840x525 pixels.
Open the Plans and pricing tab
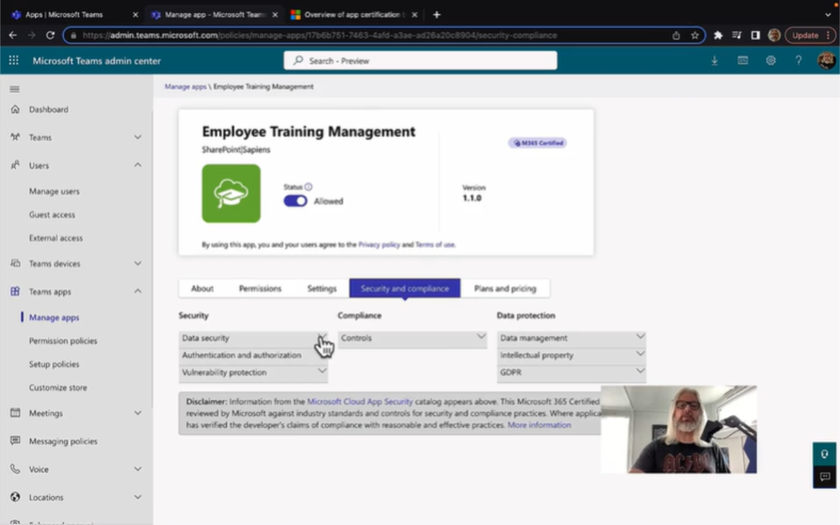click(x=505, y=288)
